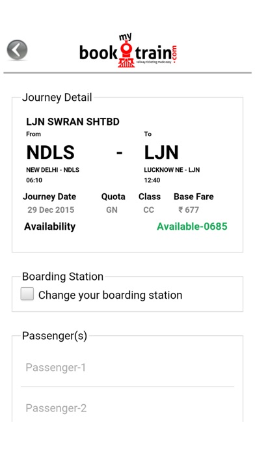Tap the back arrow icon
255x453 pixels.
pos(17,50)
